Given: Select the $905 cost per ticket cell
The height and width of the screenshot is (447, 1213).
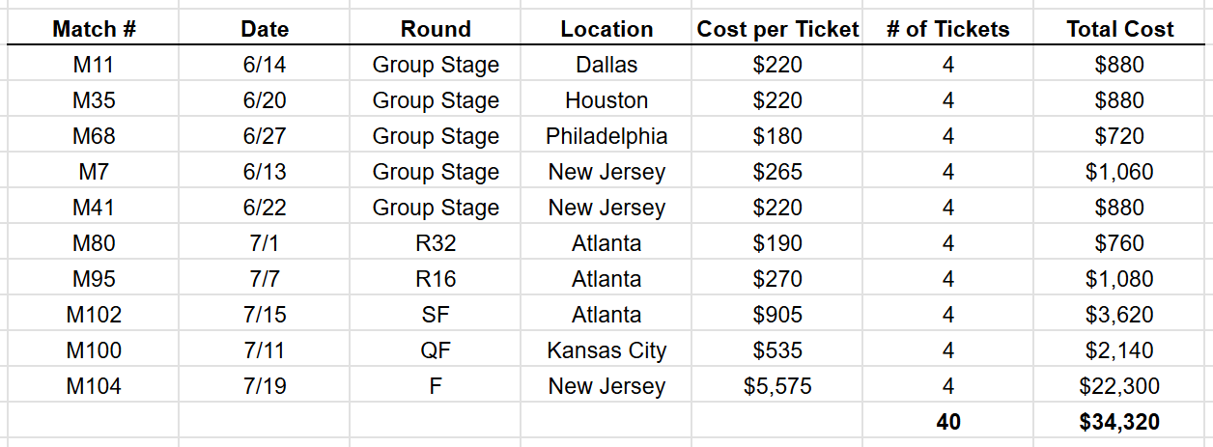Looking at the screenshot, I should point(777,315).
